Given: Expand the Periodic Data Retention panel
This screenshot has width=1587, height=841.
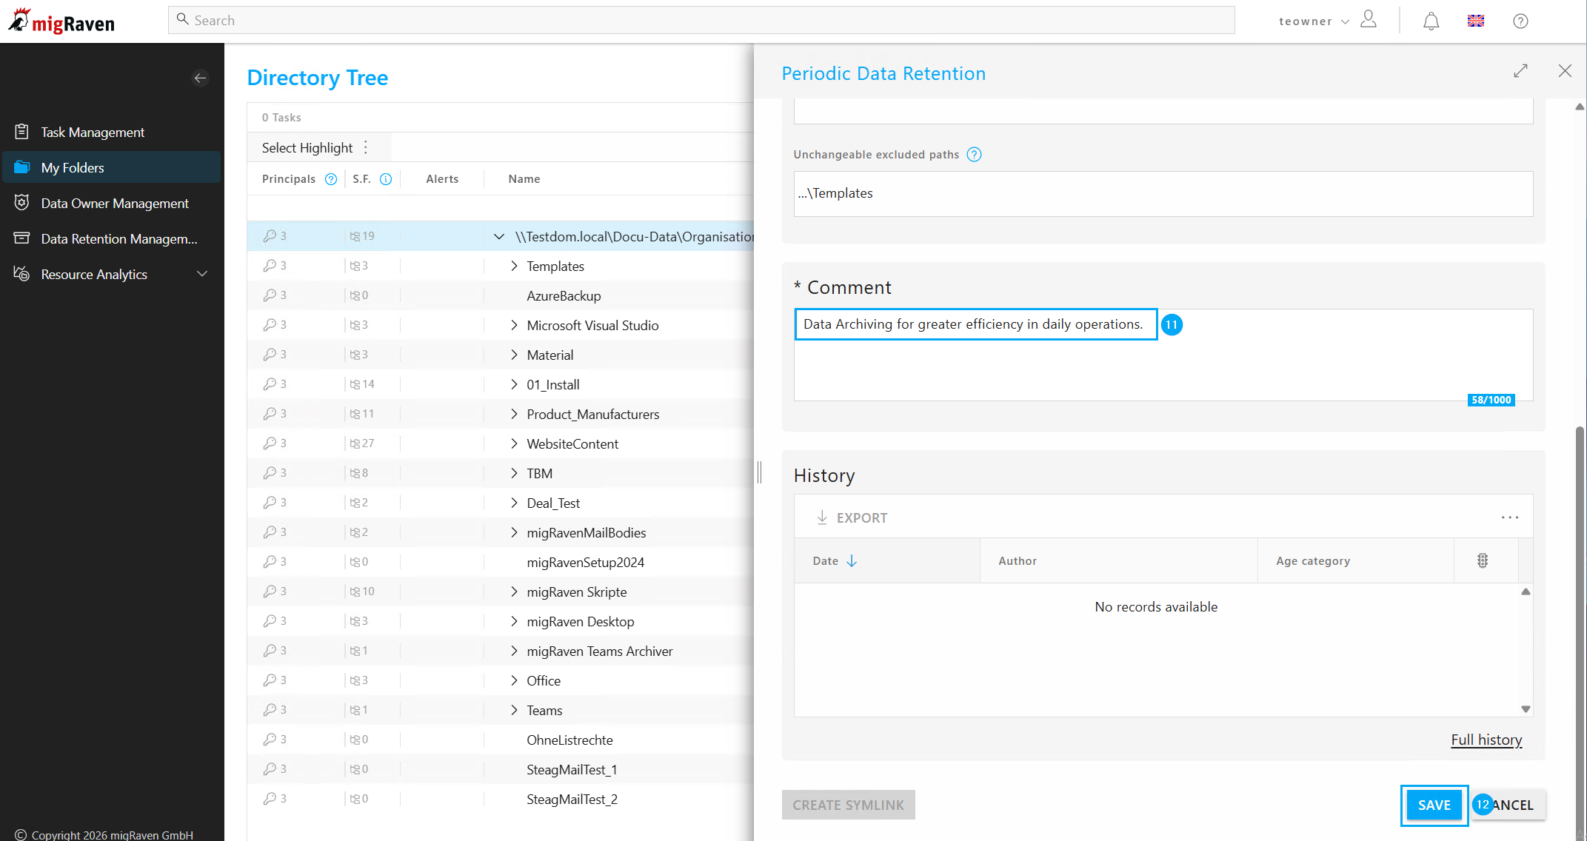Looking at the screenshot, I should 1520,71.
